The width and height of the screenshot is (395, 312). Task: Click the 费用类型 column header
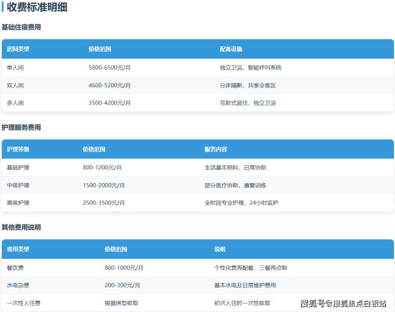click(x=18, y=249)
